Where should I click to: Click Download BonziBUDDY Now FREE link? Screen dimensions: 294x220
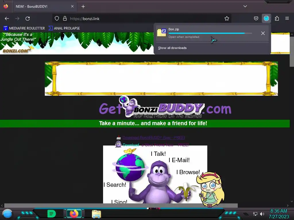154,138
